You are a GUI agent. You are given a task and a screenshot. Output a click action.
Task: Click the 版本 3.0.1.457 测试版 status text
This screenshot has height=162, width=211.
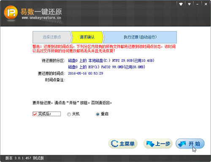tap(24, 158)
